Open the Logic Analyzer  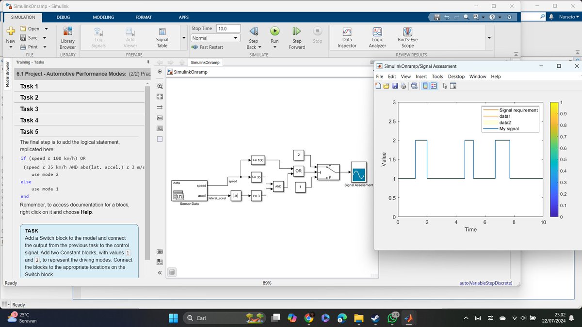point(377,37)
